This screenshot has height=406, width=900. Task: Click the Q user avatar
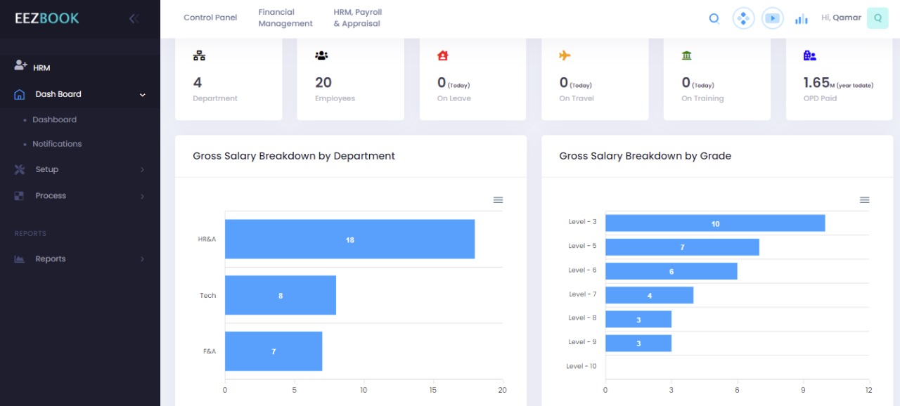(x=877, y=18)
